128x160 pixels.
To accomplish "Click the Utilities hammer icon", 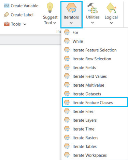I will point(93,8).
